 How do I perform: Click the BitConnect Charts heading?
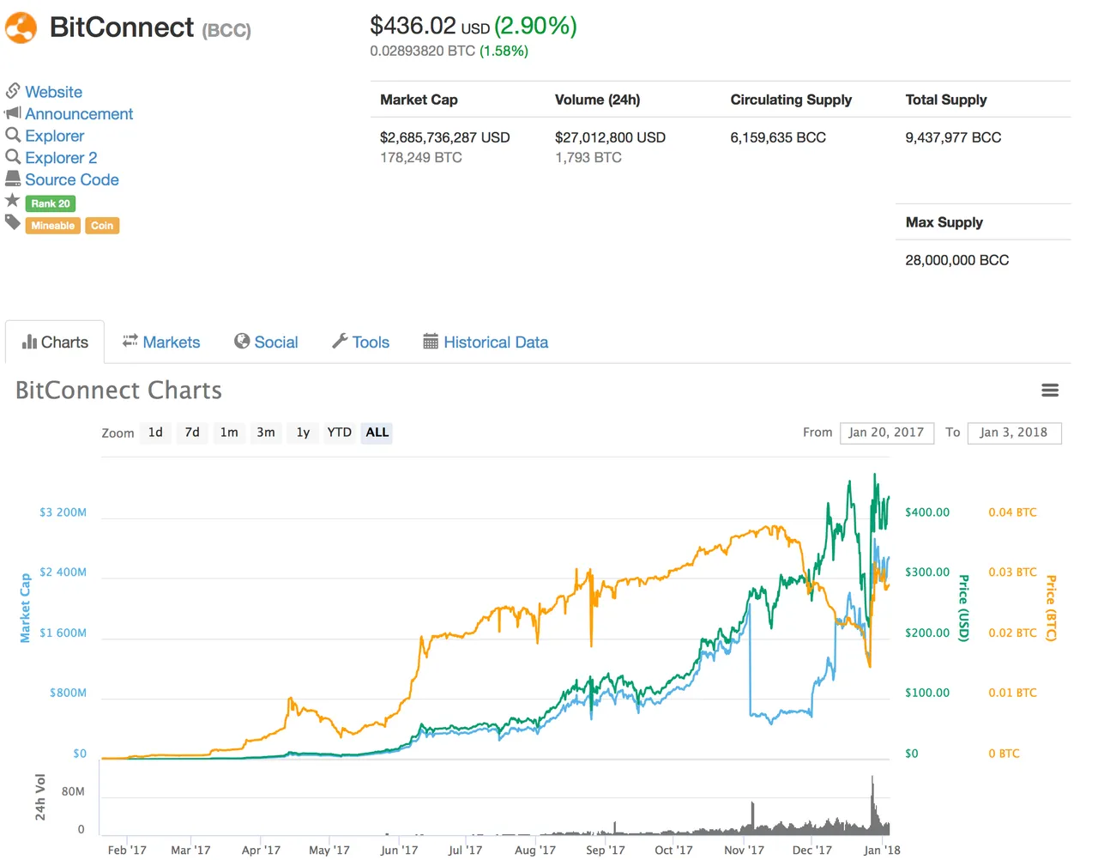[x=118, y=391]
